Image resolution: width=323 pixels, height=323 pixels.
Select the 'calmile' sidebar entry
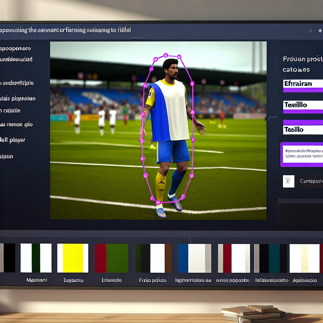click(10, 111)
